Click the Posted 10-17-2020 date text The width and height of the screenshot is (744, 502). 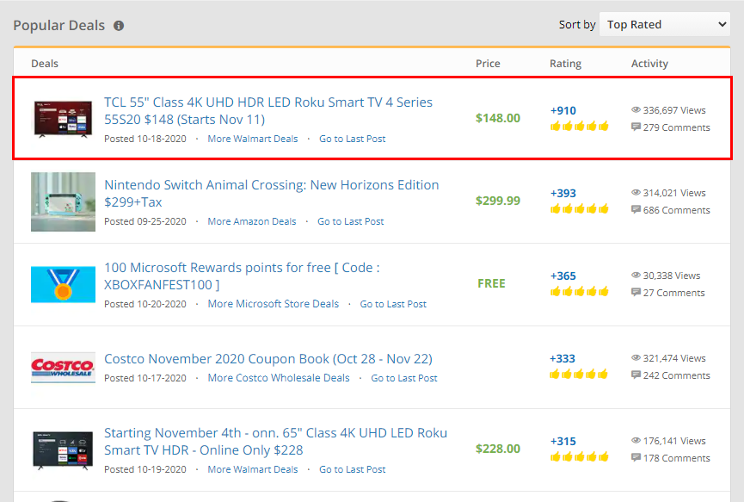(x=145, y=378)
